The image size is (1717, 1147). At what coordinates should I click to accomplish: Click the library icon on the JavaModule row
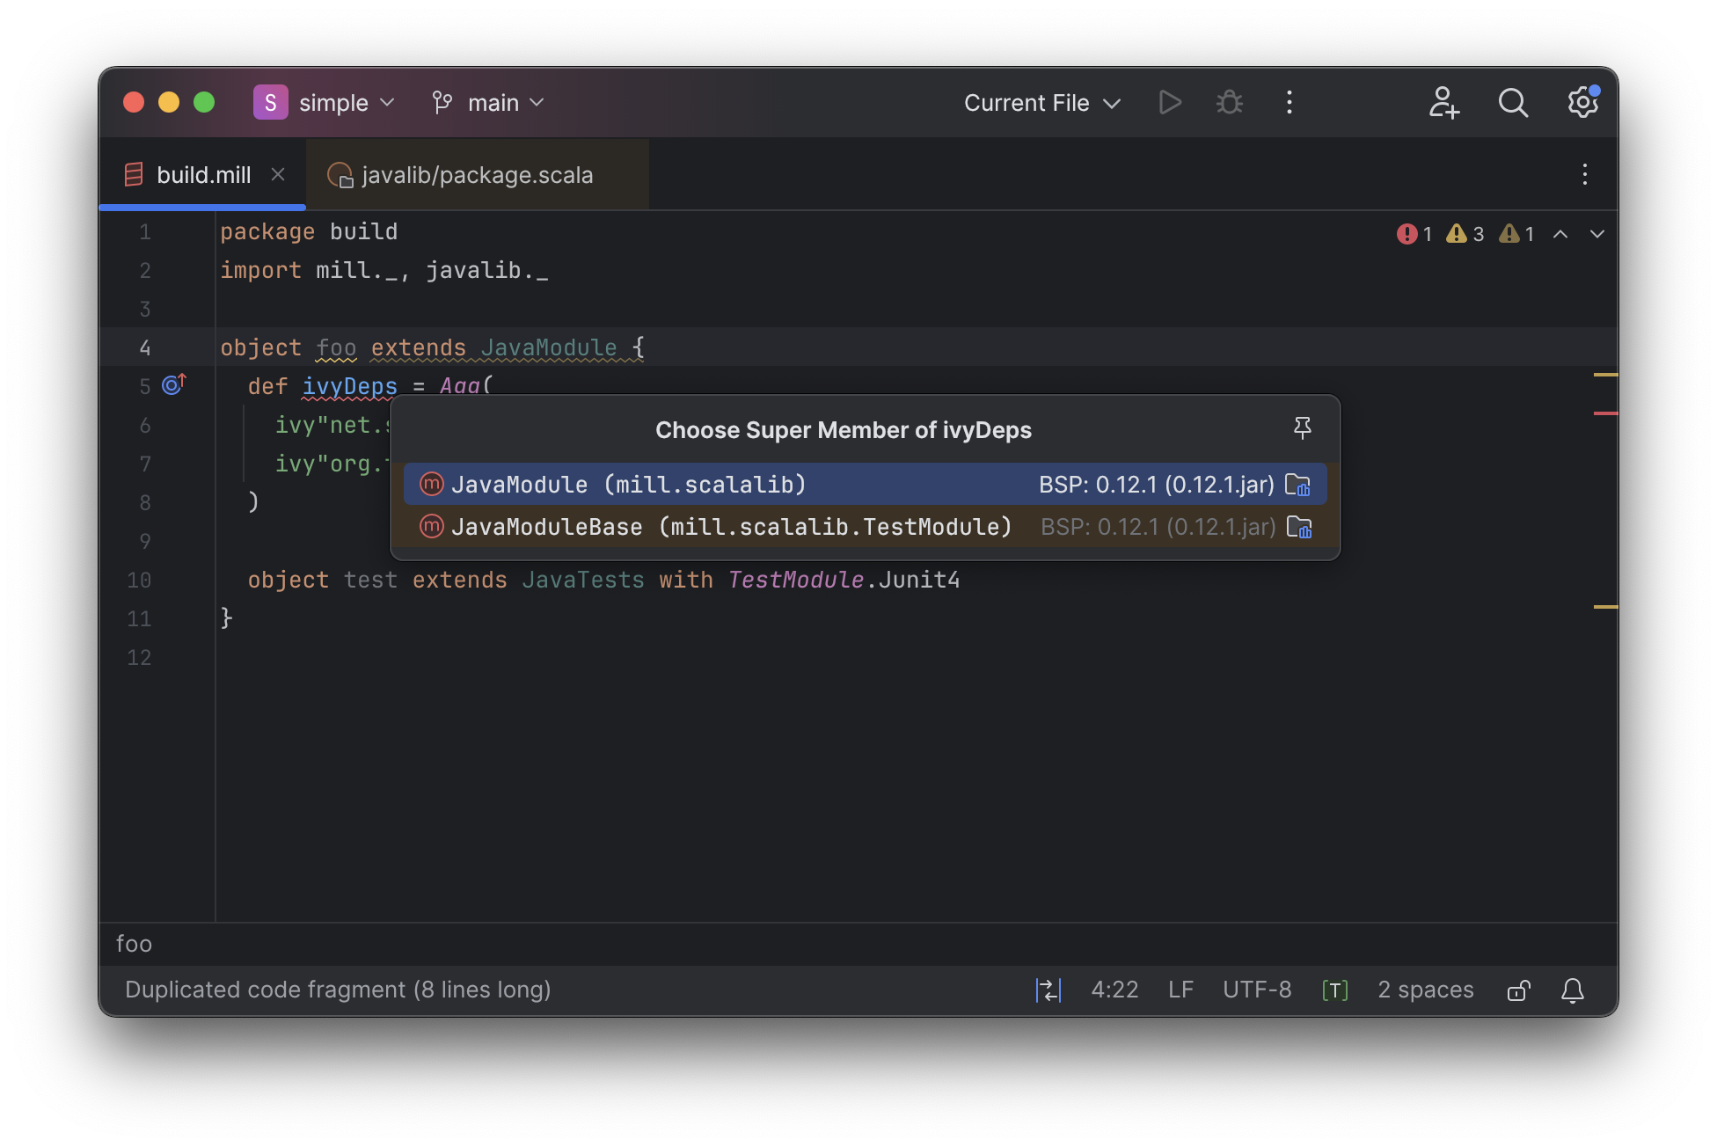click(x=1297, y=485)
